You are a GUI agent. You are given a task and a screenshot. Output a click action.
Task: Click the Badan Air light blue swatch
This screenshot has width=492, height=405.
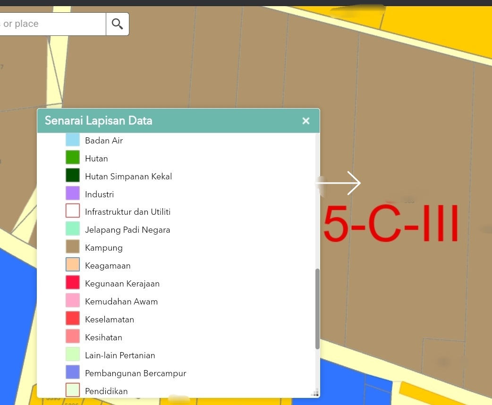click(x=73, y=140)
